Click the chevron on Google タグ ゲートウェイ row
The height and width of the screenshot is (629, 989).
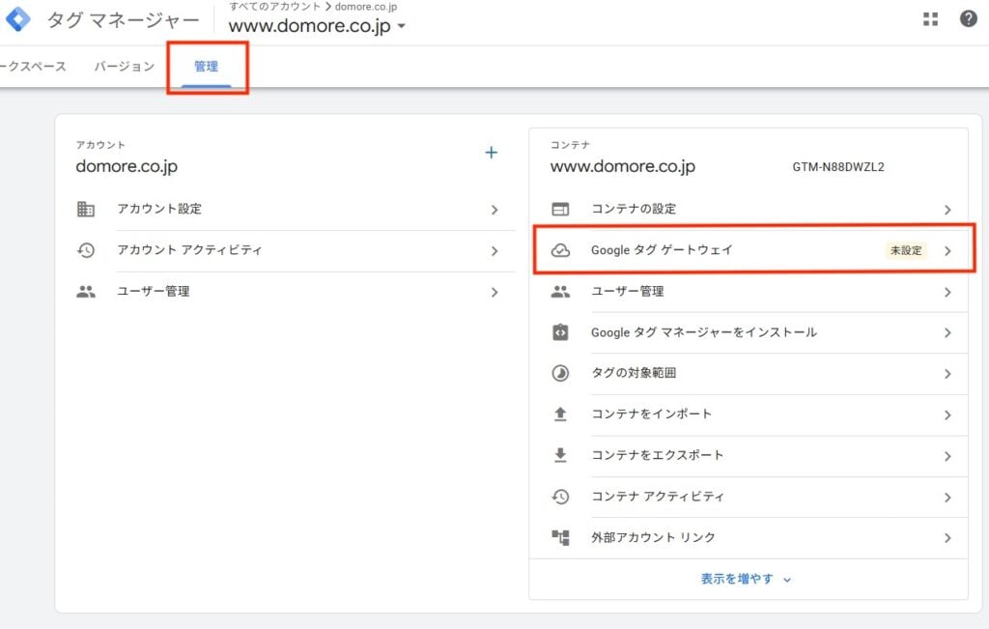[x=947, y=251]
